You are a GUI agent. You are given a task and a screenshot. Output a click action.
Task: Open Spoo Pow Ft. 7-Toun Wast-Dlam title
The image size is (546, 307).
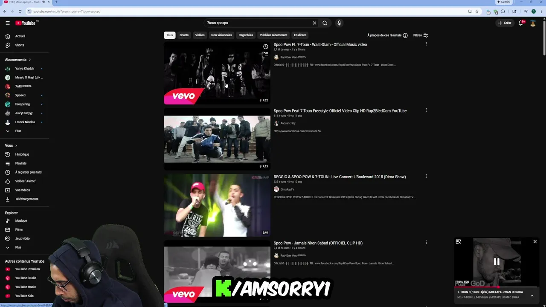(x=320, y=44)
